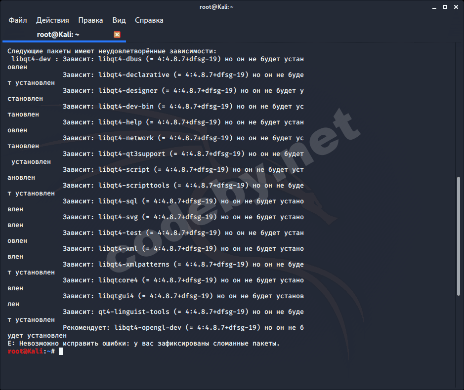
Task: Click 'libqt4-xmlpatterns' dependency text
Action: (134, 264)
